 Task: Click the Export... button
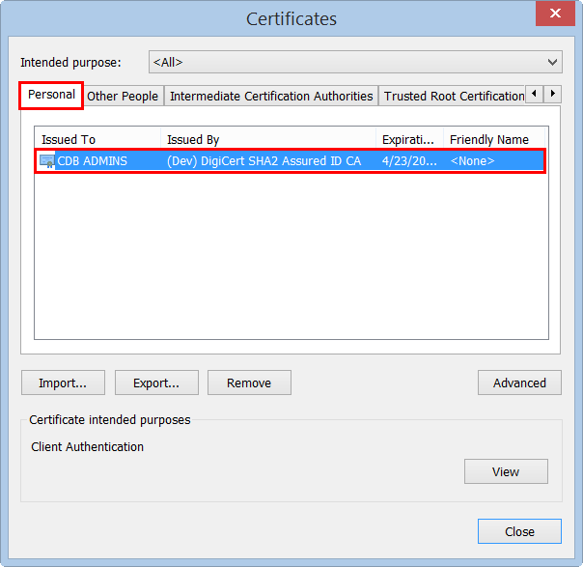coord(156,383)
